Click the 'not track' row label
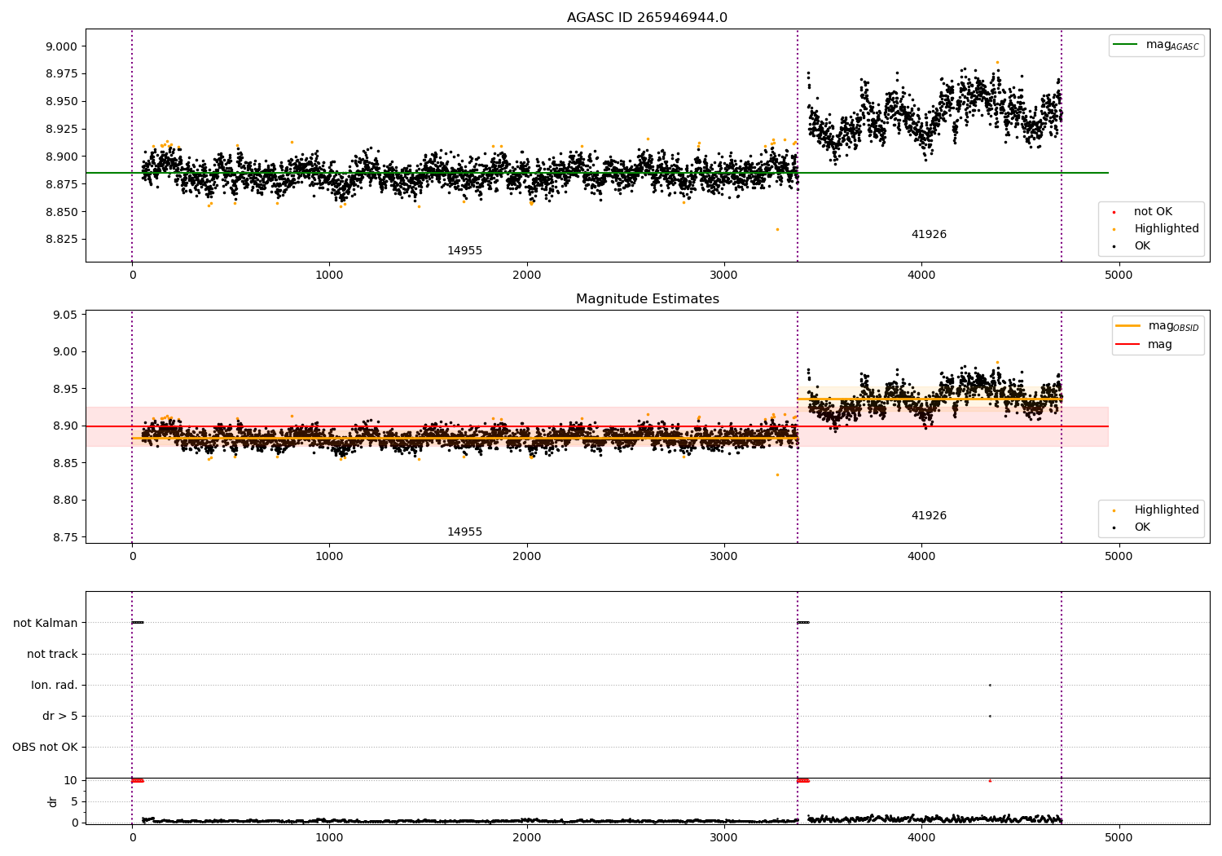 click(x=52, y=654)
